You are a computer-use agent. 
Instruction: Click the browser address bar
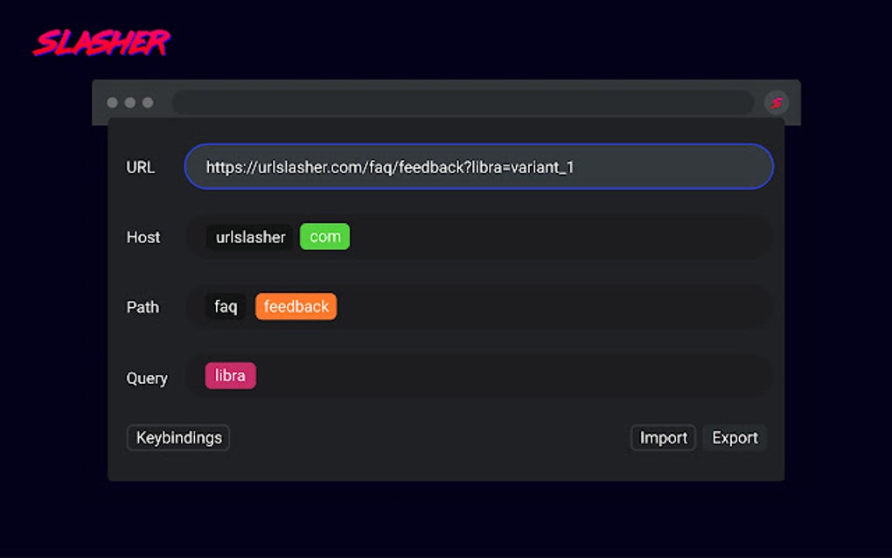tap(462, 103)
